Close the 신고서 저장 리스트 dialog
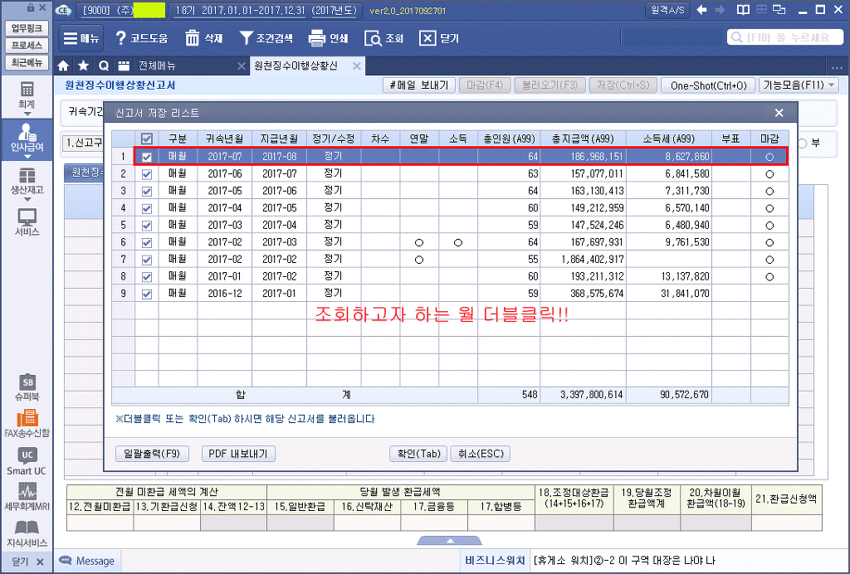 click(779, 113)
